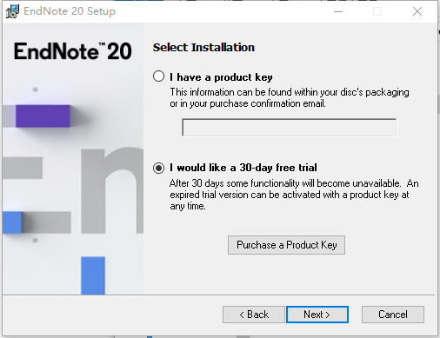The width and height of the screenshot is (440, 338).
Task: Select the 'I have a product key' option
Action: click(x=158, y=76)
